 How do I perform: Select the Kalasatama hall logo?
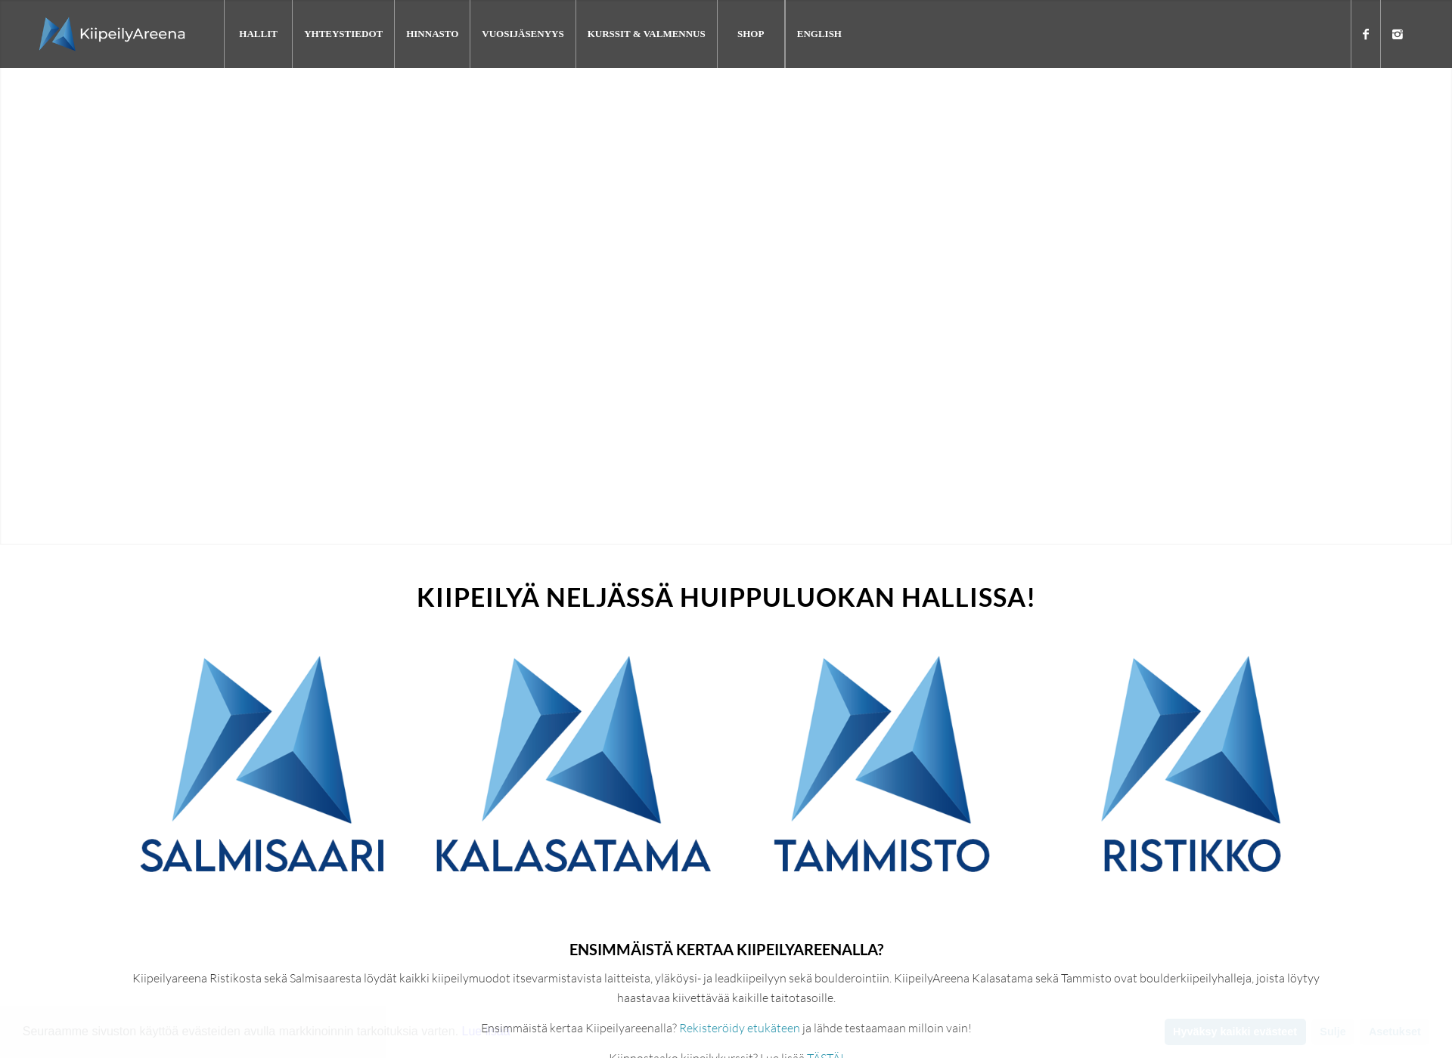572,765
